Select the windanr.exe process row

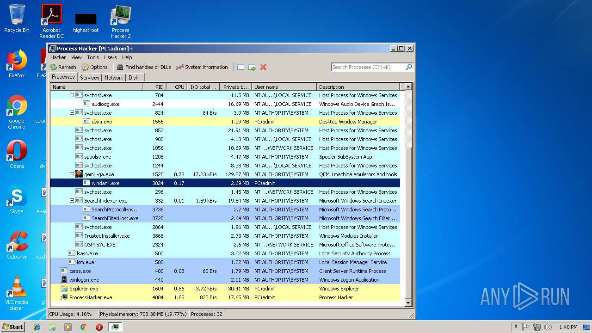point(225,183)
